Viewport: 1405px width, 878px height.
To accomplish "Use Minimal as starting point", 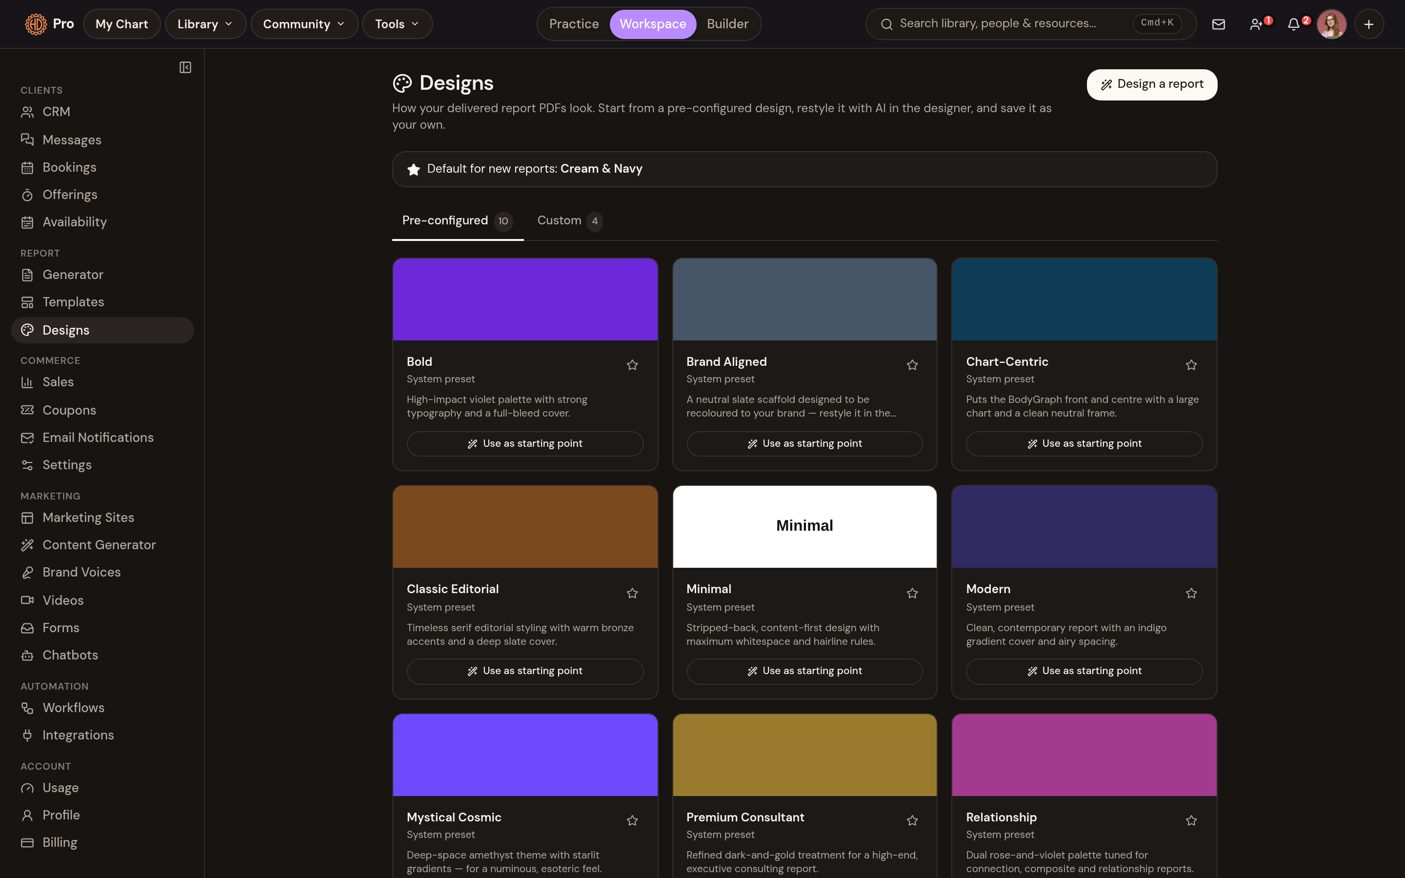I will tap(804, 671).
